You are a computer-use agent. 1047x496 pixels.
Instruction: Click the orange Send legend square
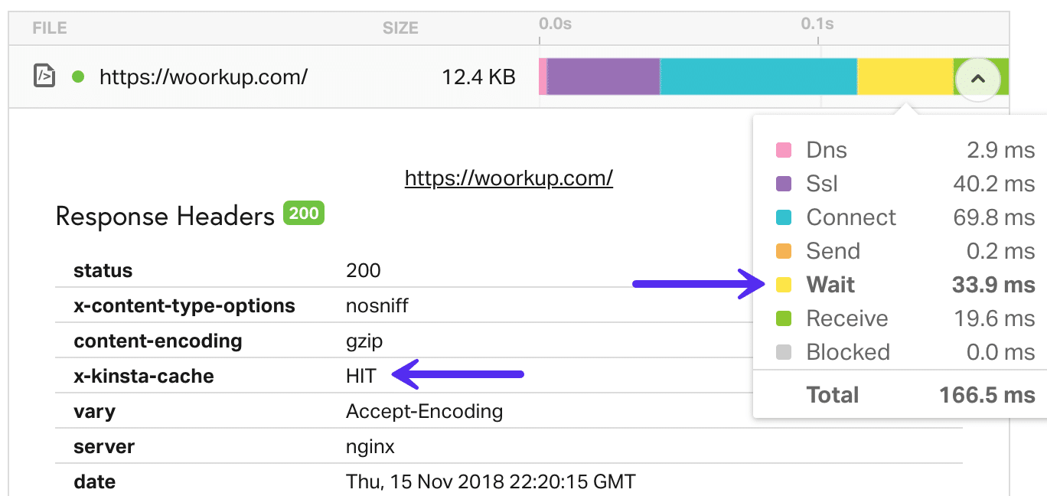(x=781, y=251)
